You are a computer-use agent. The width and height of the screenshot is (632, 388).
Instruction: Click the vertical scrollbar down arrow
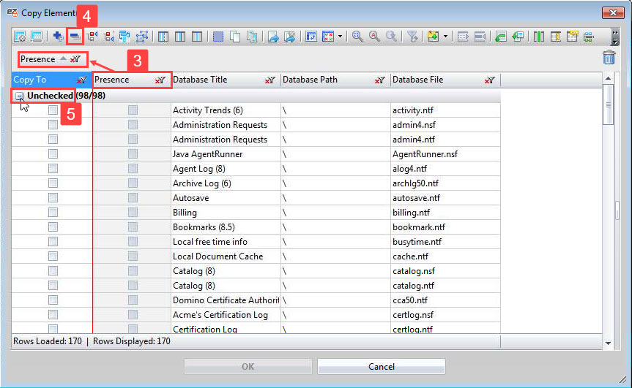coord(608,343)
